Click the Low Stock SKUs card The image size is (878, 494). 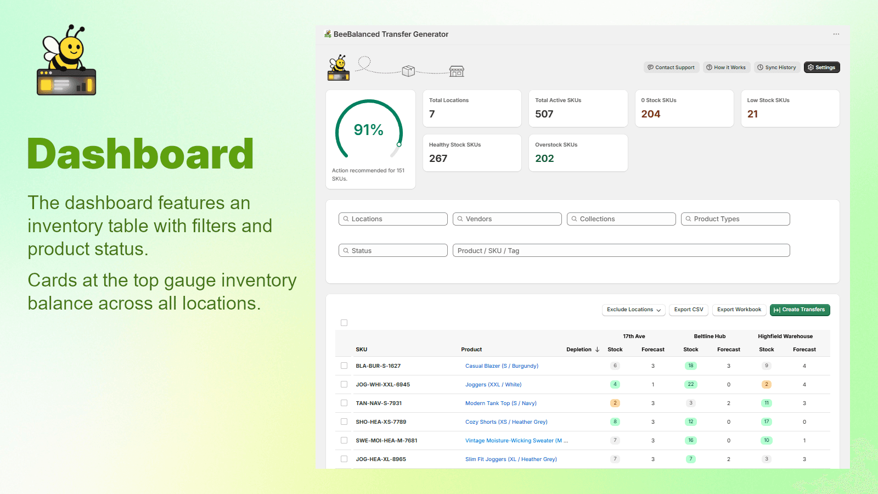pos(790,109)
